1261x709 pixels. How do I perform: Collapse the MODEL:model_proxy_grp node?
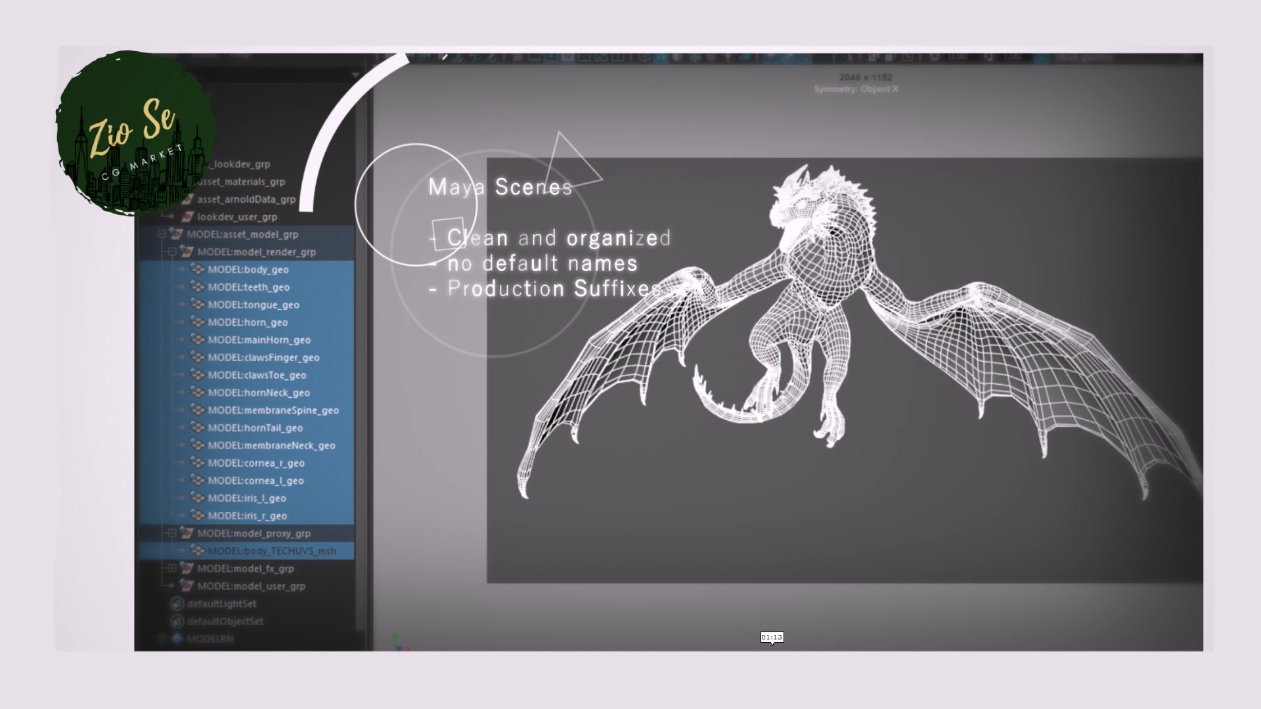coord(172,533)
